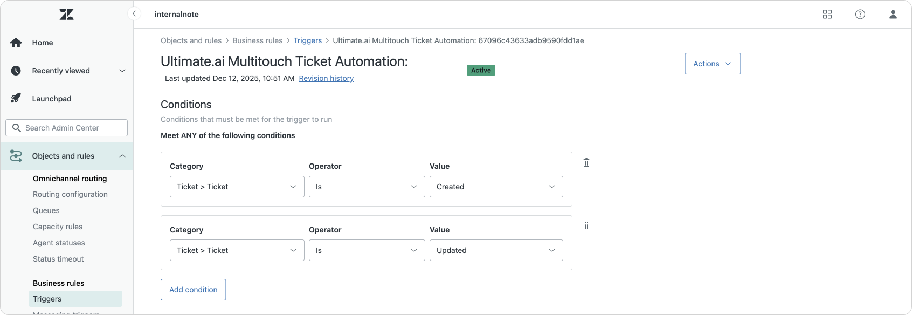The height and width of the screenshot is (315, 912).
Task: Click the Search Admin Center field
Action: (x=67, y=128)
